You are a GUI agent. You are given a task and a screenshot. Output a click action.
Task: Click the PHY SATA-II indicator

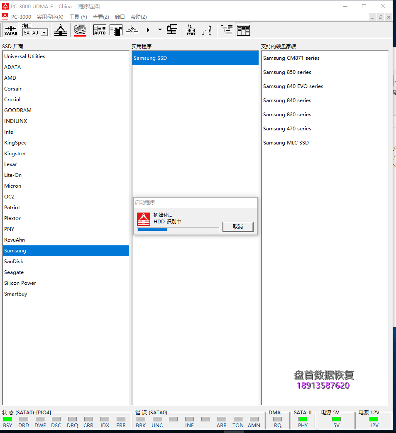[x=303, y=419]
